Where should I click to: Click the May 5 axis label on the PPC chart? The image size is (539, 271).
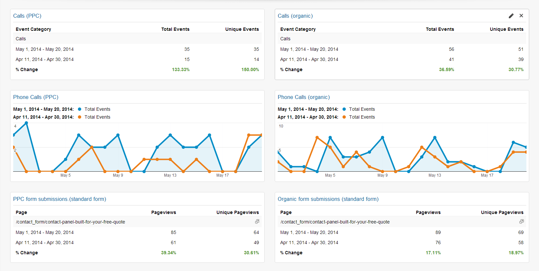tap(65, 175)
